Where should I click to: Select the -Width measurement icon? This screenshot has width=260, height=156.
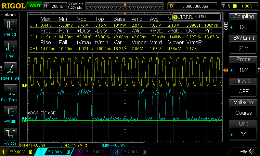pyautogui.click(x=10, y=134)
